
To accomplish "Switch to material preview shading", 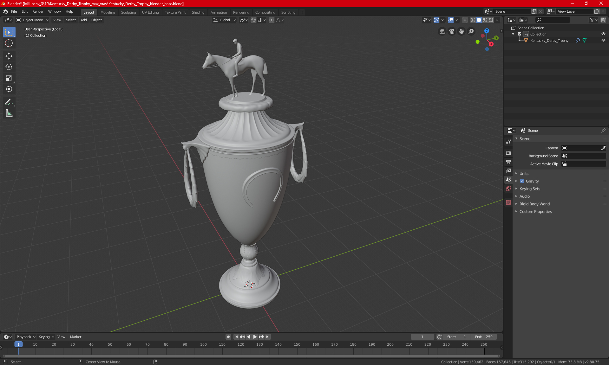I will pyautogui.click(x=485, y=20).
